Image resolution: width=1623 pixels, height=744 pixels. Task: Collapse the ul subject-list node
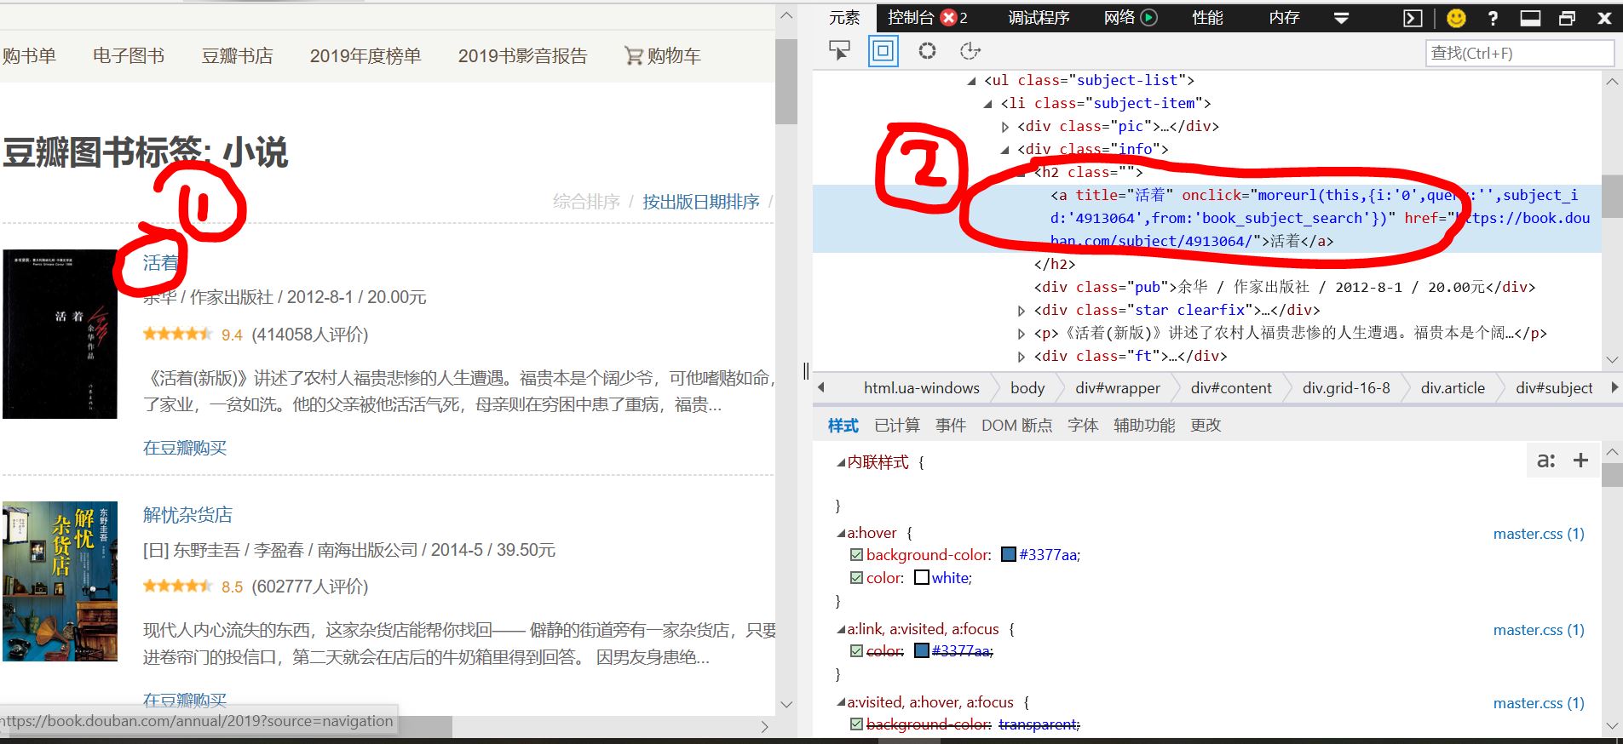972,81
